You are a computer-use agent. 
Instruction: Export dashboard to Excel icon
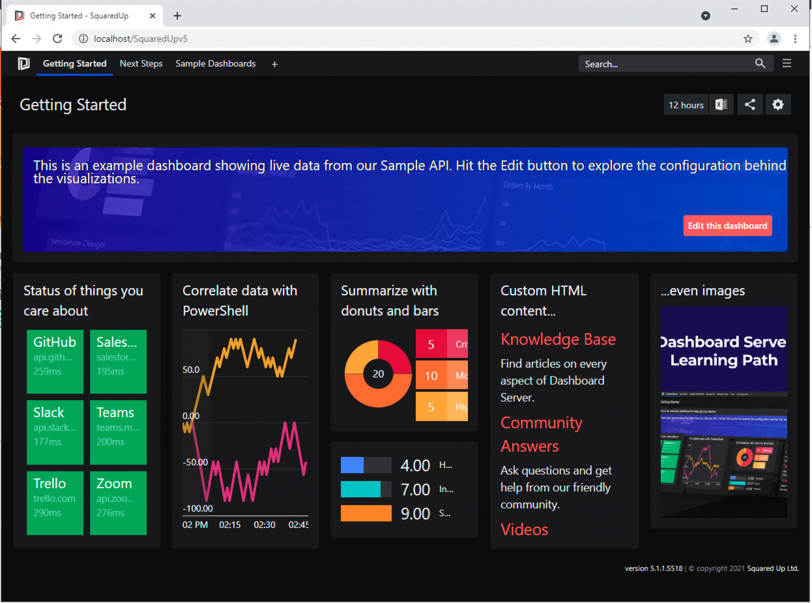tap(721, 104)
